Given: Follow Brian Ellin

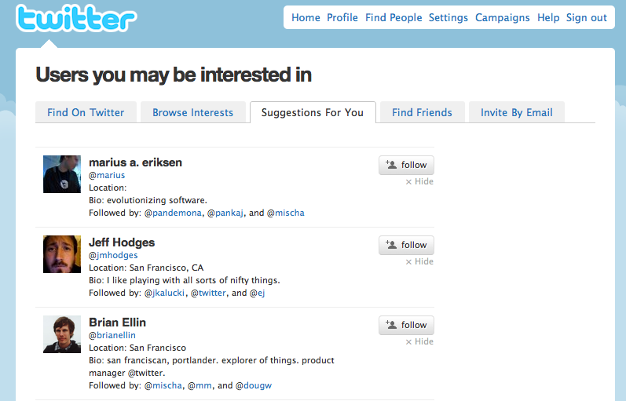Looking at the screenshot, I should [x=406, y=325].
